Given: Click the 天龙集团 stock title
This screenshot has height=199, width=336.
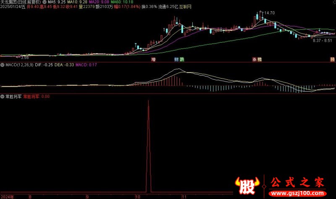Looking at the screenshot, I should tap(8, 2).
